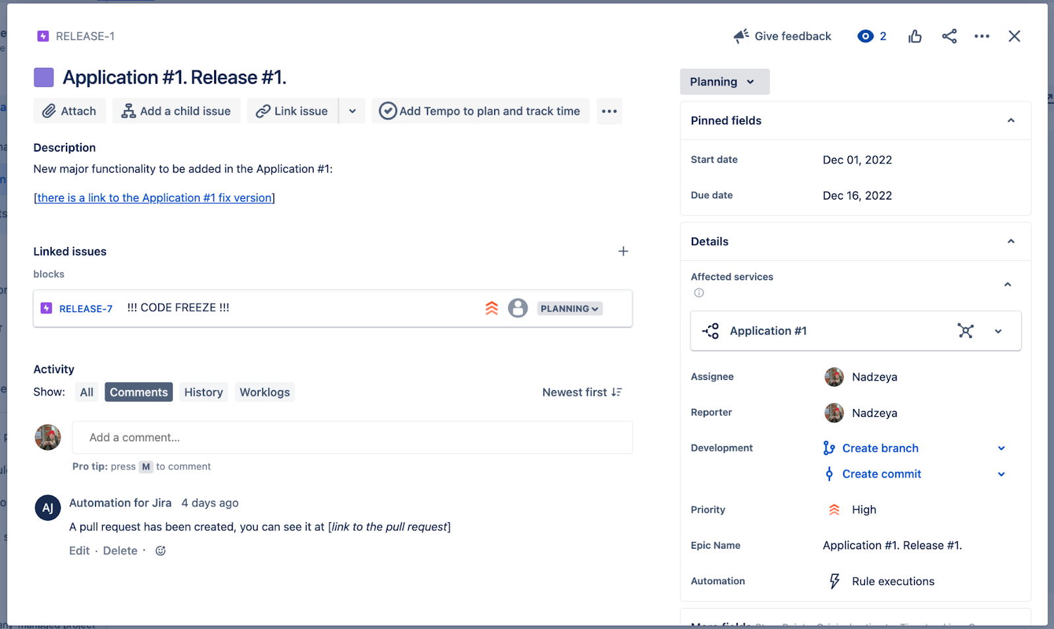Screen dimensions: 1054x629
Task: Add a linked issue with plus icon
Action: (x=623, y=251)
